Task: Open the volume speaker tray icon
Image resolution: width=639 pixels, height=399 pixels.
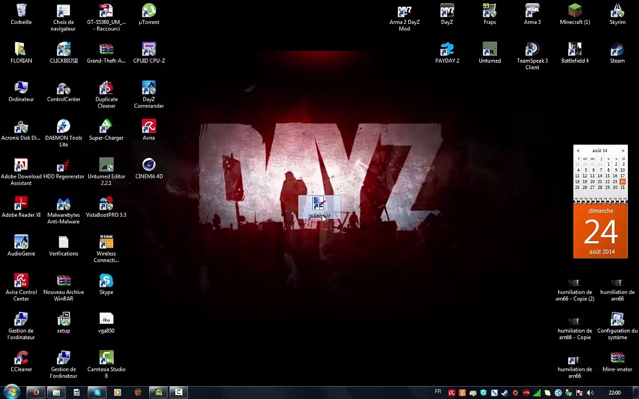Action: (590, 393)
